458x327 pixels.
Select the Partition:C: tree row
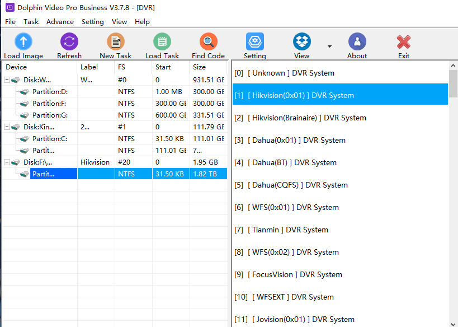click(x=115, y=139)
